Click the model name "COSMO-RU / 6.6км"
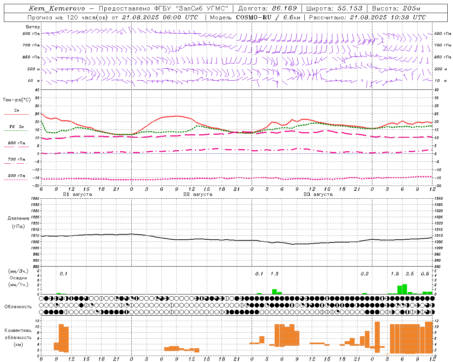This screenshot has height=362, width=453. point(268,17)
